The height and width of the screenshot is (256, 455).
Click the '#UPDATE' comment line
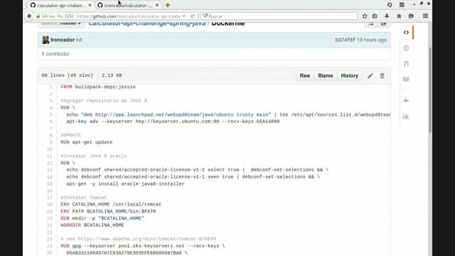click(x=70, y=135)
